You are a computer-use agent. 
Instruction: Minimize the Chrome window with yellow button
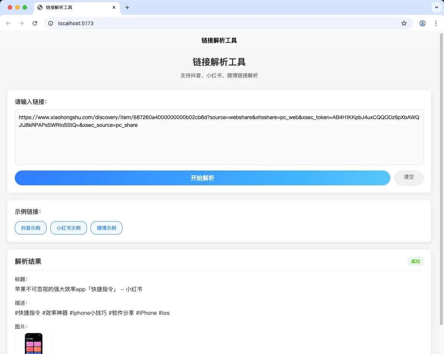(x=17, y=7)
